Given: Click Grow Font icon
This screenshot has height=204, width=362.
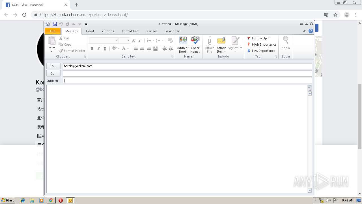Looking at the screenshot, I should click(134, 41).
